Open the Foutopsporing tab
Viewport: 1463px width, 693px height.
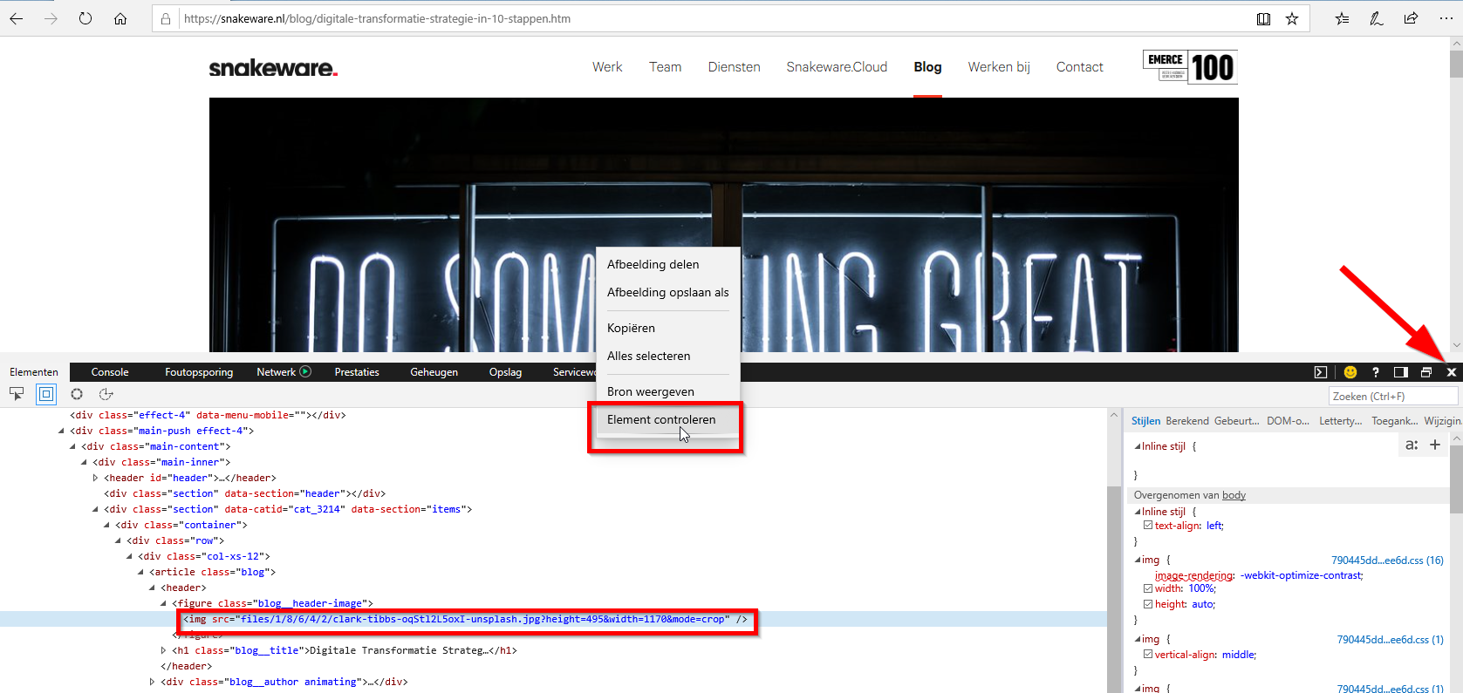click(x=199, y=372)
